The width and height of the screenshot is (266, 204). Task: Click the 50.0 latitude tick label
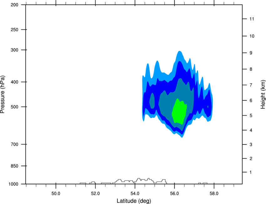click(x=56, y=194)
